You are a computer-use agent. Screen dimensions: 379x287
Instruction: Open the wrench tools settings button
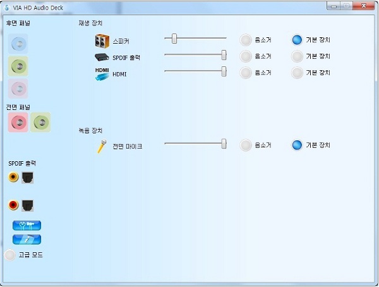pyautogui.click(x=27, y=225)
